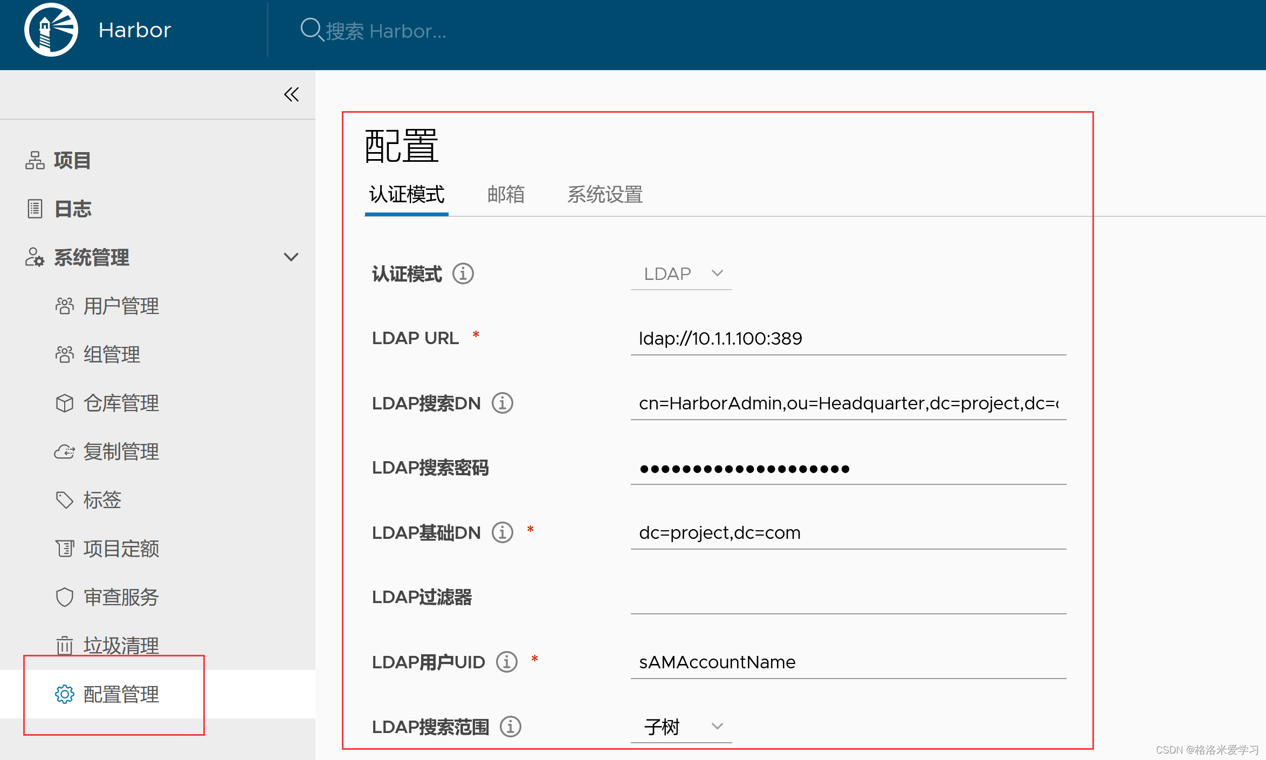Open the 子树 search scope dropdown
The width and height of the screenshot is (1266, 760).
pos(682,727)
